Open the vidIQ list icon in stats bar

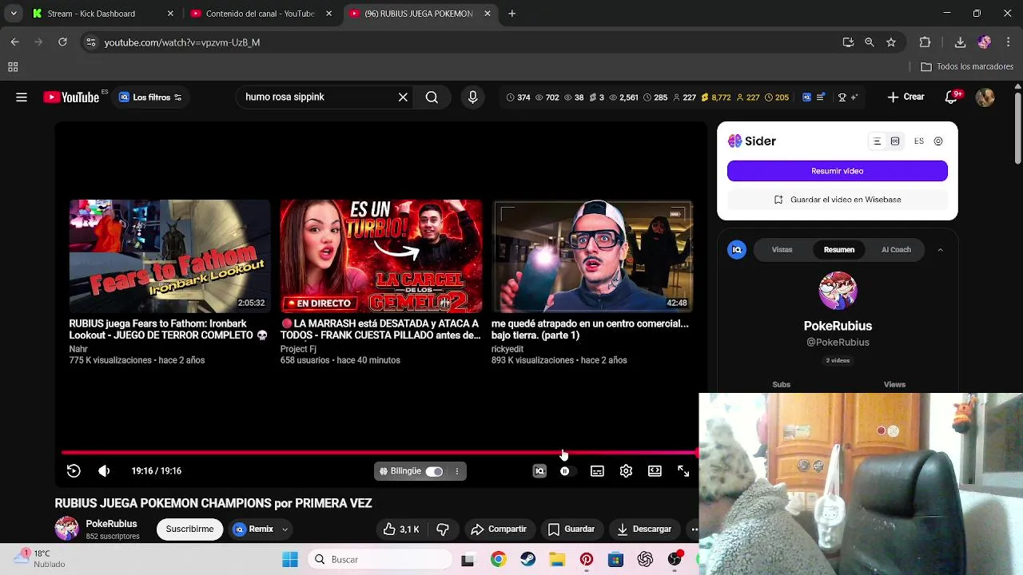point(822,97)
